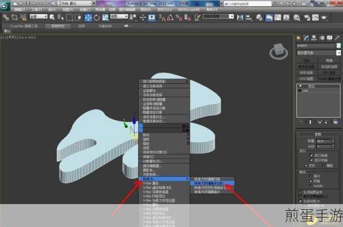Select the 面片 output radio button
Image resolution: width=343 pixels, height=227 pixels.
pyautogui.click(x=310, y=176)
